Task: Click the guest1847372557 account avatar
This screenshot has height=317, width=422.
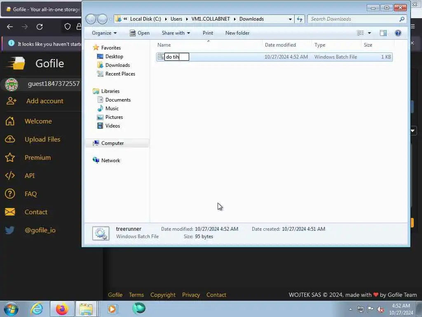Action: [11, 84]
